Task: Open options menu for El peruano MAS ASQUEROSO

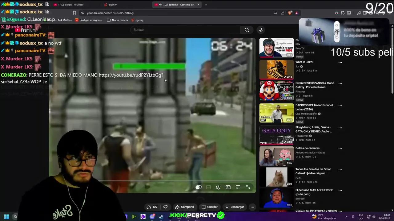Action: click(340, 191)
